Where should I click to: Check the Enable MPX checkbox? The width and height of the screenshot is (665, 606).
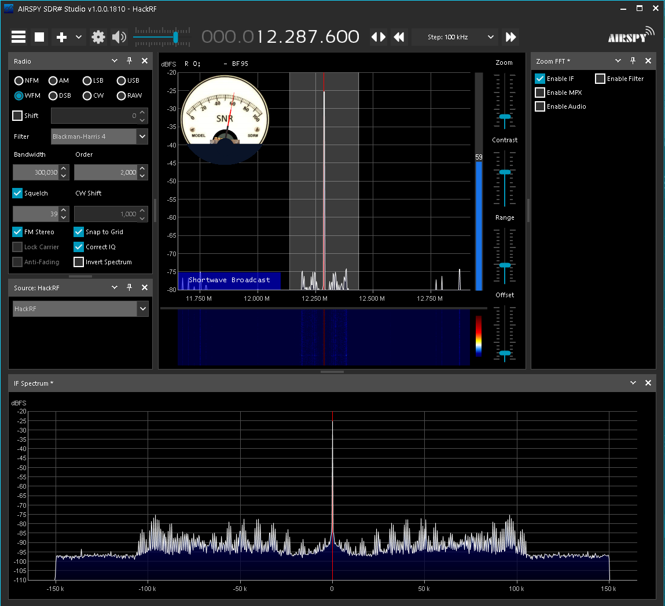tap(540, 93)
